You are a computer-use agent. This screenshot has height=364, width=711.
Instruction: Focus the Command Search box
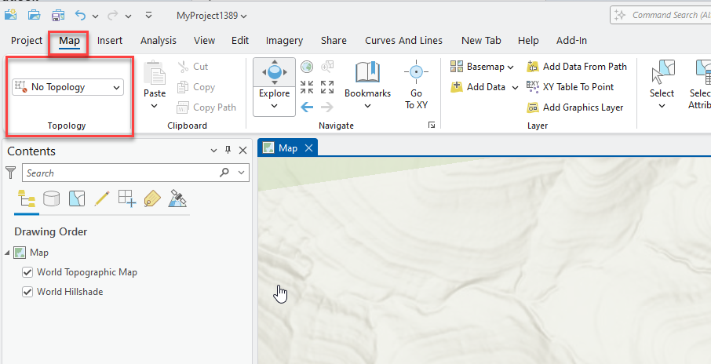click(661, 15)
